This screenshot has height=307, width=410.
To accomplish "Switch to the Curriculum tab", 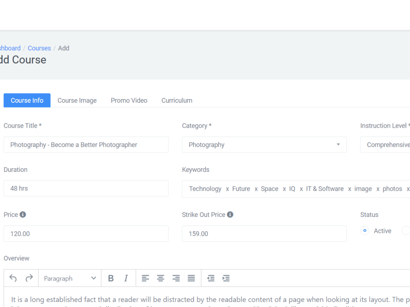I will tap(177, 100).
